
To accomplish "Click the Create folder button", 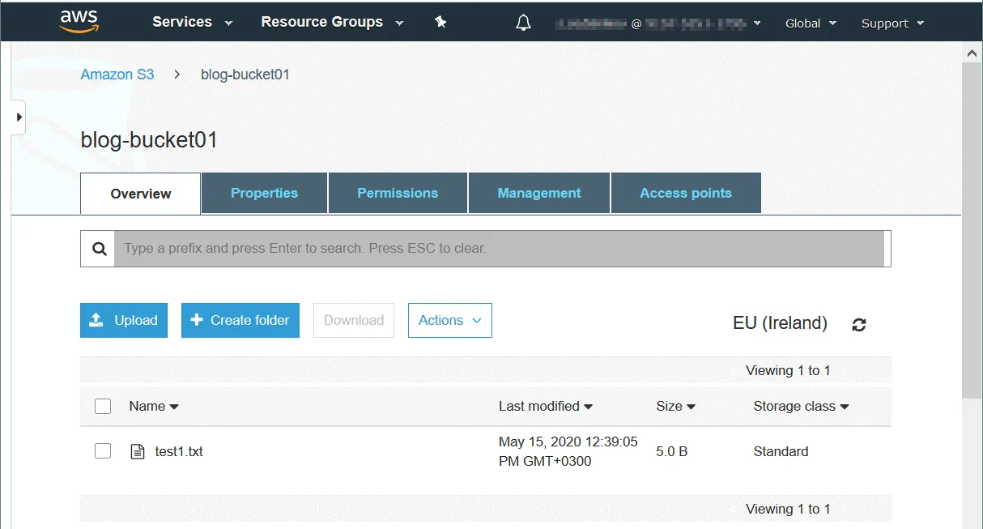I will click(240, 320).
